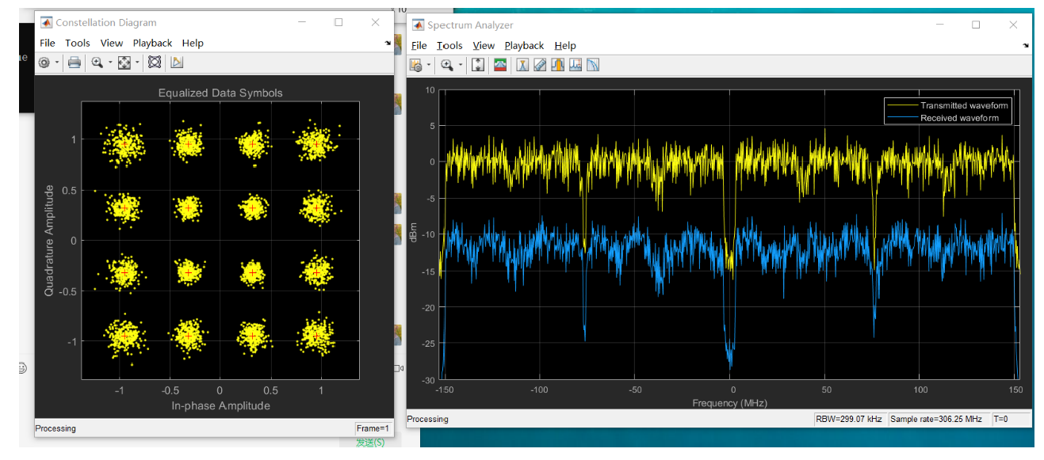Expand zoom dropdown arrow in Spectrum Analyzer
This screenshot has width=1044, height=460.
(x=460, y=65)
